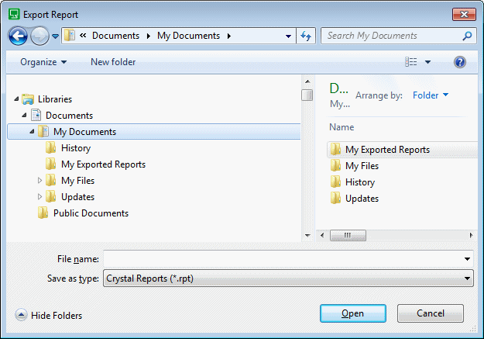This screenshot has height=339, width=484.
Task: Expand the Updates folder in tree
Action: pos(40,197)
